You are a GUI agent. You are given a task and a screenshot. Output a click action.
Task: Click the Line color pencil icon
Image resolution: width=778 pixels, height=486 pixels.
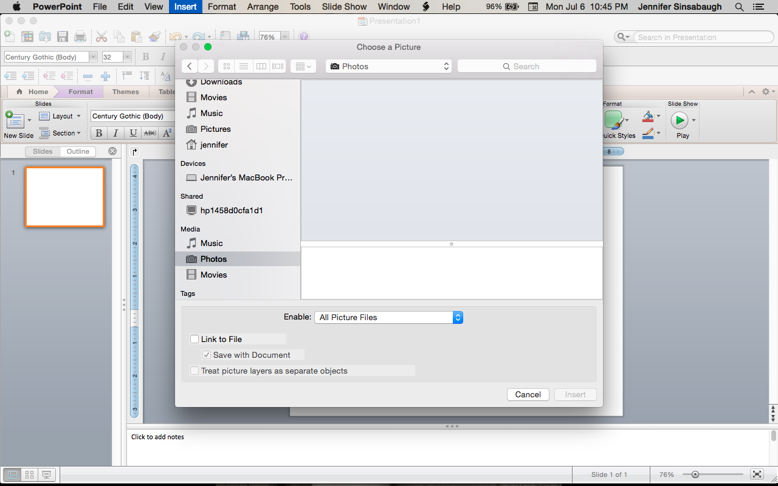click(648, 132)
